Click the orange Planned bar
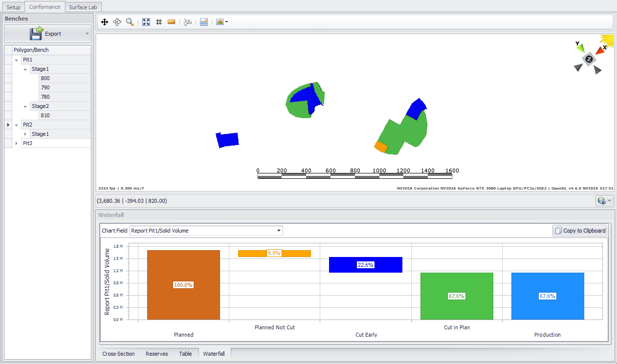Screen dimensions: 617x364 [183, 285]
